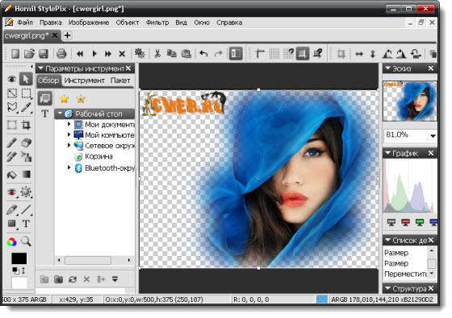Flip the image horizontally
The width and height of the screenshot is (452, 318).
359,54
